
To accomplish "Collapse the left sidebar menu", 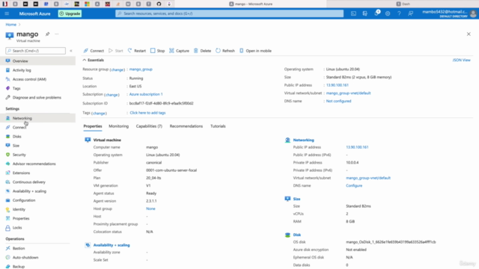I will 71,51.
